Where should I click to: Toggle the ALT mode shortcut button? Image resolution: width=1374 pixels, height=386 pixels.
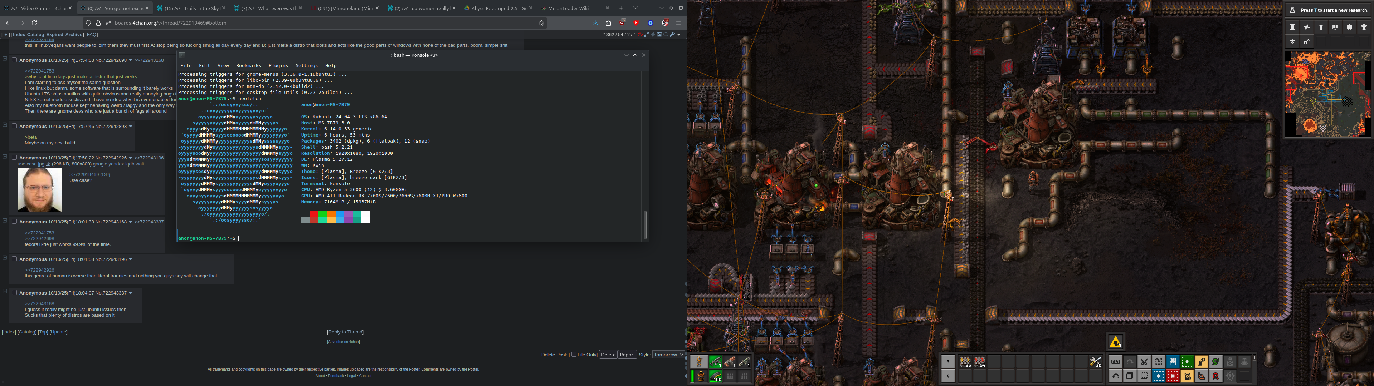coord(1115,362)
